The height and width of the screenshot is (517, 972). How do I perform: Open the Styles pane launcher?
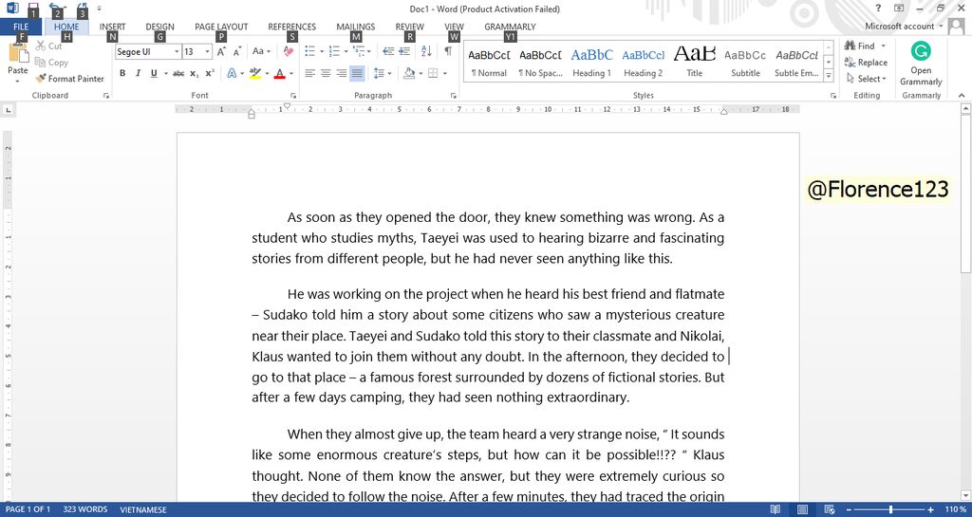(x=832, y=96)
